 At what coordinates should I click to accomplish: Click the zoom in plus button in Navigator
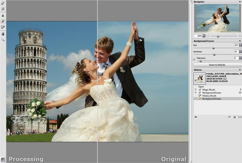[240, 36]
